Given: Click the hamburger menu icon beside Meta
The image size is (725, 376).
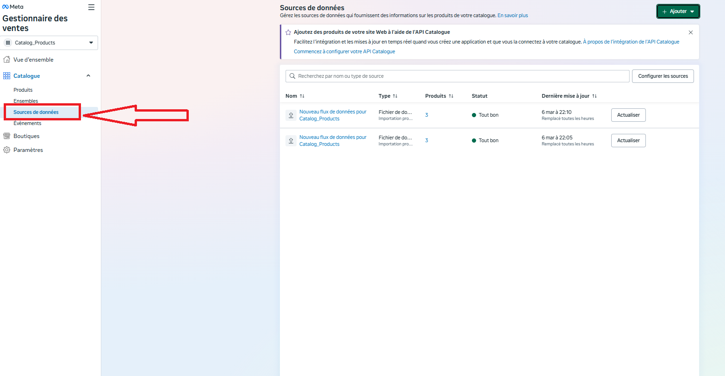Looking at the screenshot, I should pyautogui.click(x=91, y=7).
